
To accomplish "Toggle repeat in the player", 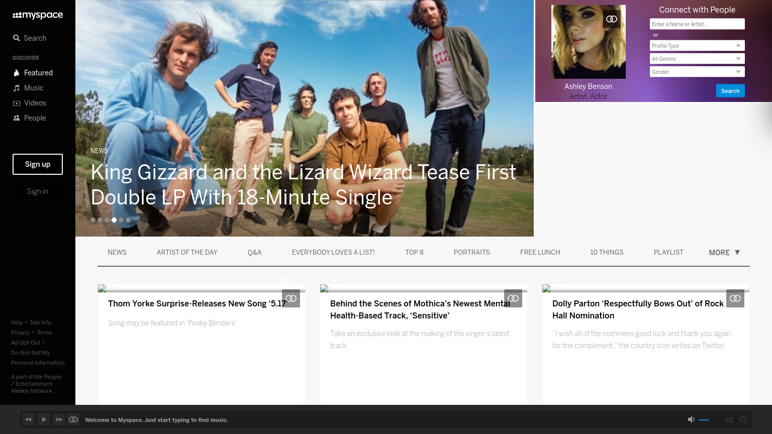I will (x=743, y=419).
